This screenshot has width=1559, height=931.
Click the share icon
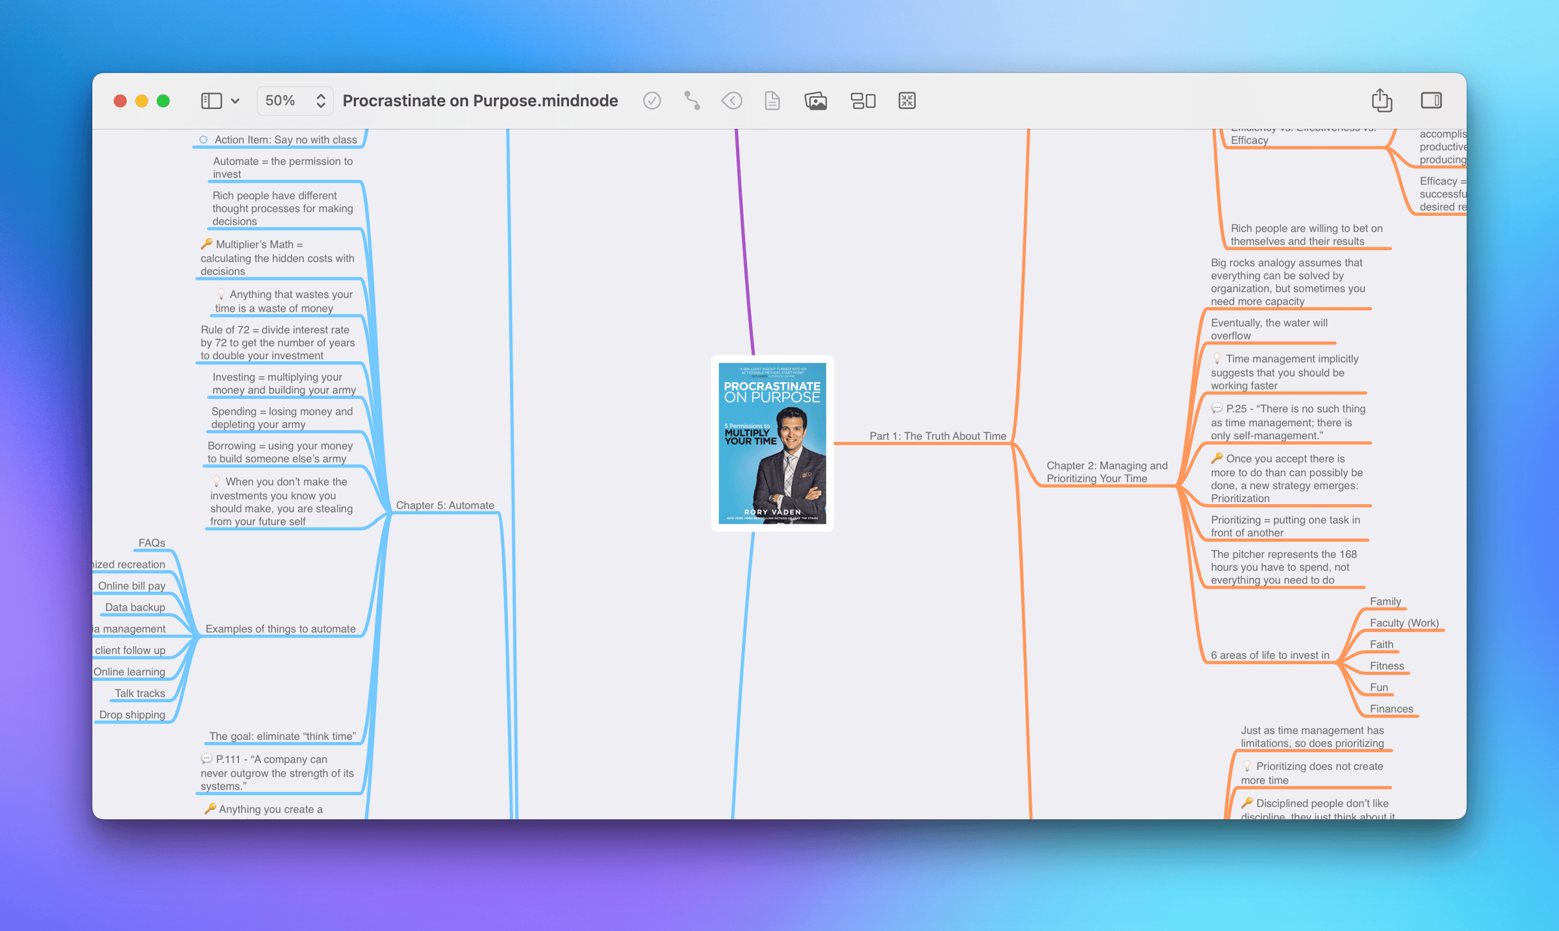(x=1382, y=100)
